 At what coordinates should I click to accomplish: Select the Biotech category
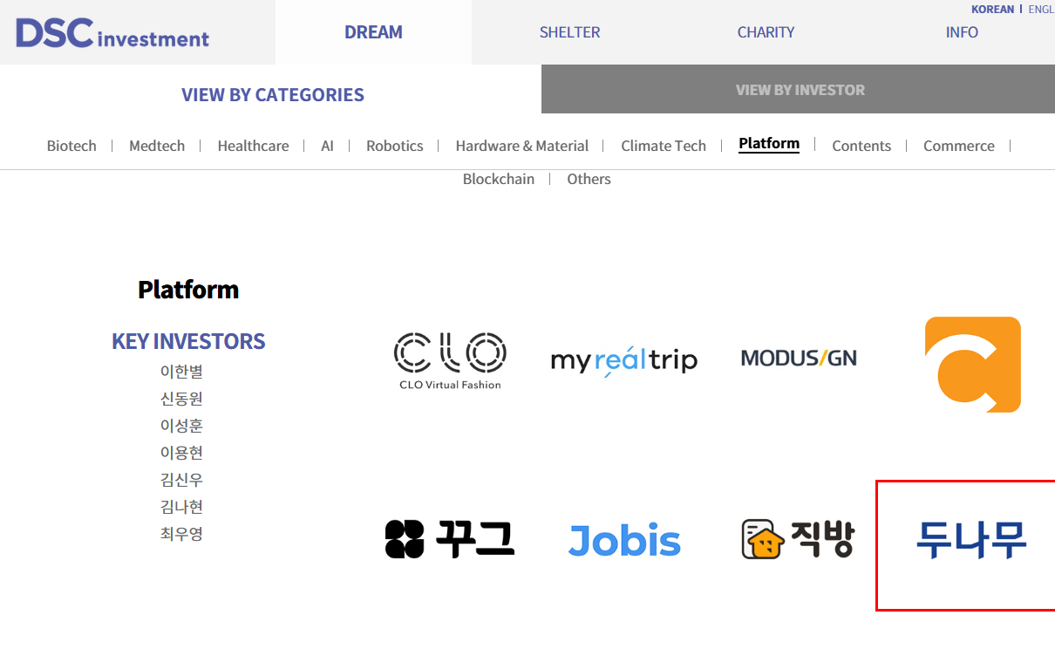click(x=71, y=146)
